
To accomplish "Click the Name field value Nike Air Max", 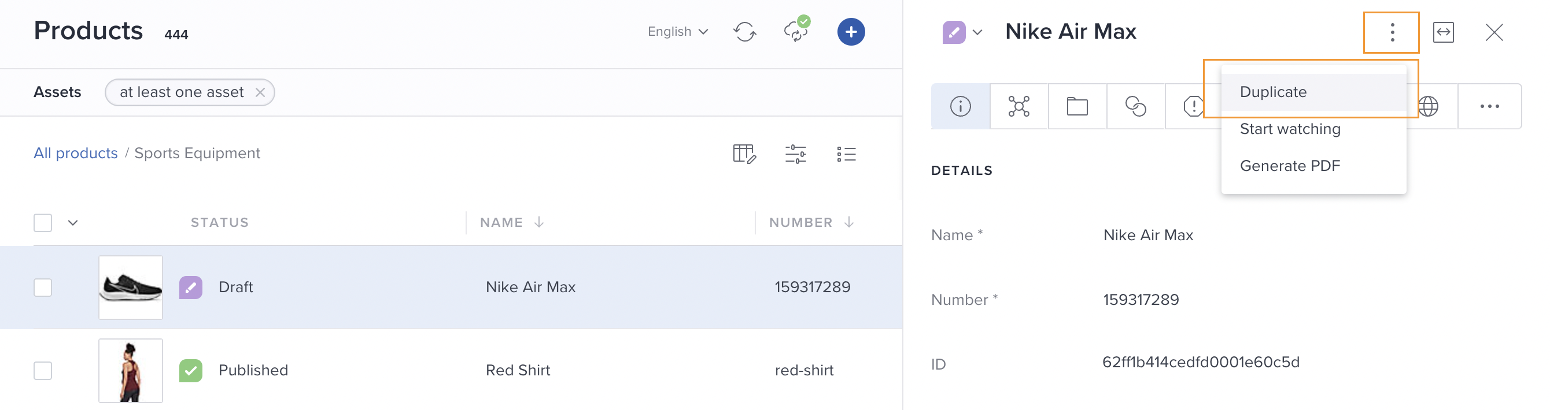I will pyautogui.click(x=1148, y=235).
